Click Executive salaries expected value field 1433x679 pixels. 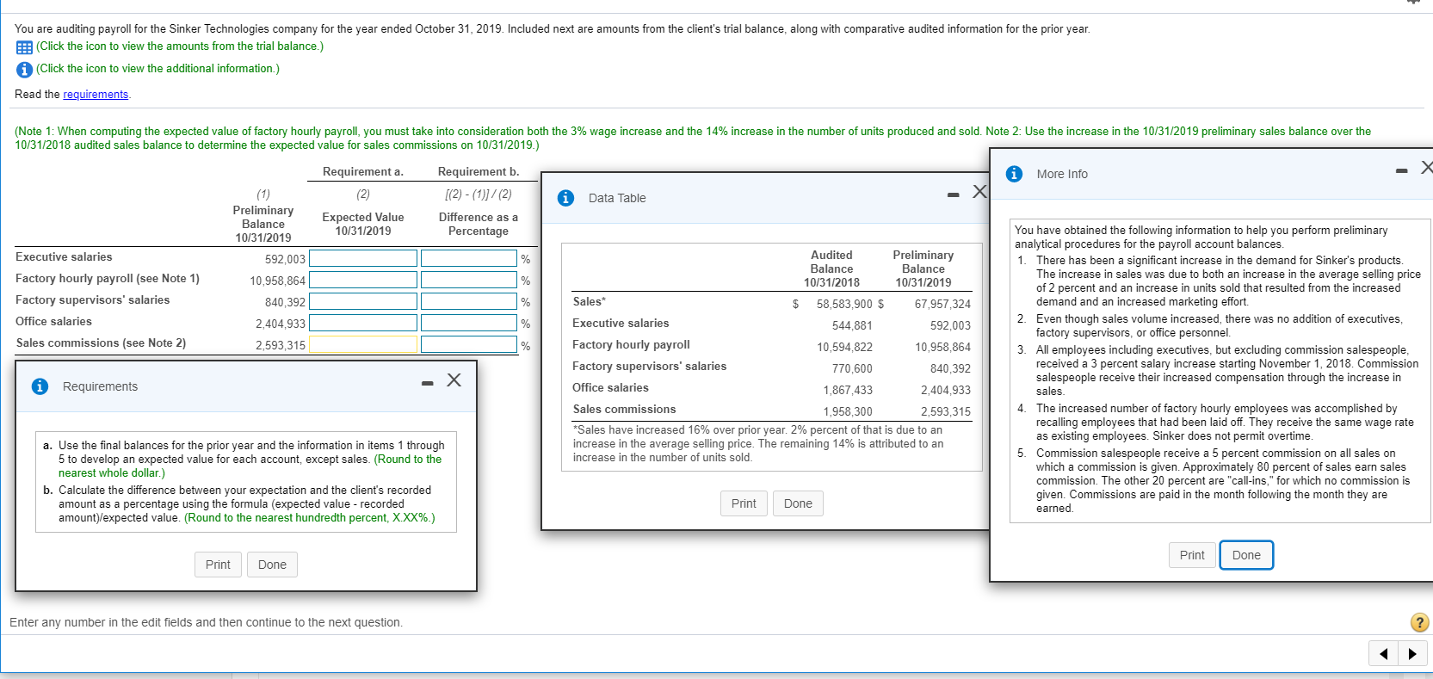363,258
